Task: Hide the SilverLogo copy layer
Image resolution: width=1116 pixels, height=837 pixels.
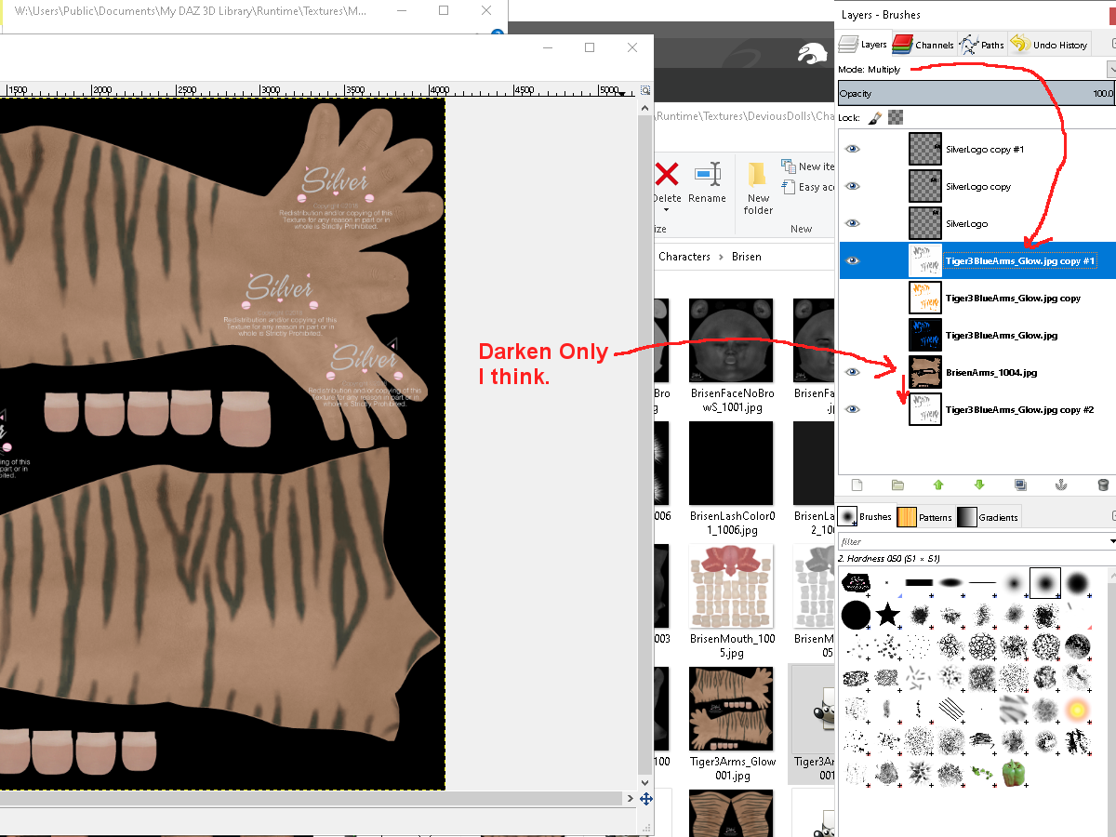Action: 852,186
